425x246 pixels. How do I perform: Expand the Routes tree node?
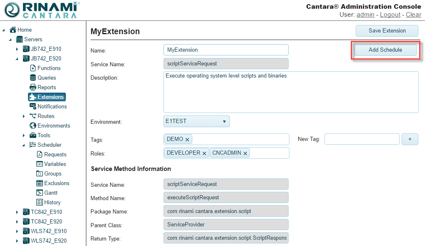coord(24,116)
